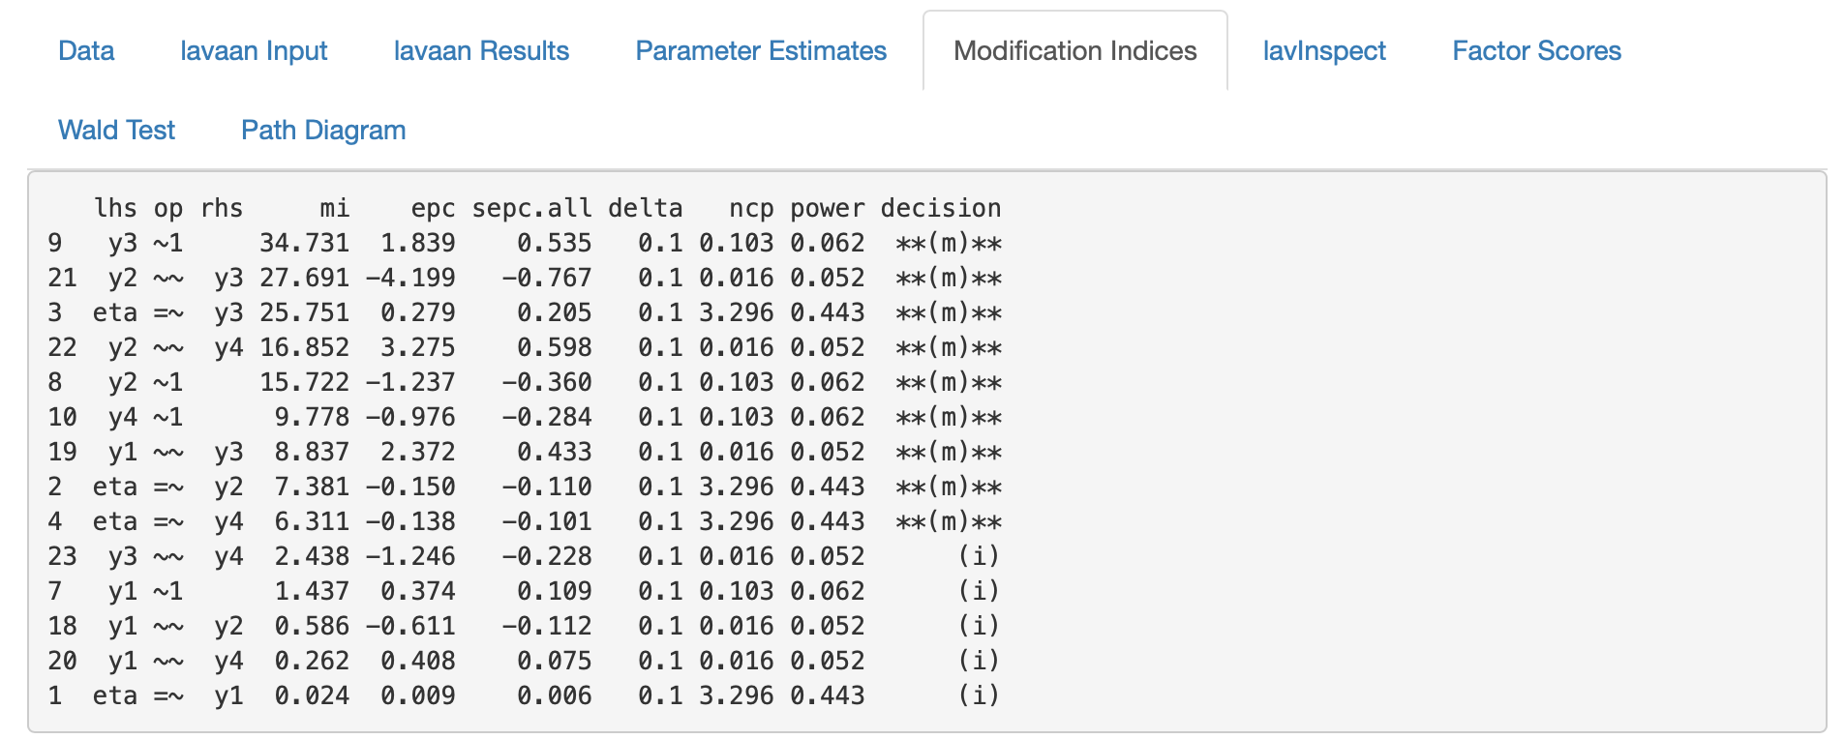The image size is (1845, 739).
Task: Select the row showing mi 0.024
Action: tap(484, 695)
